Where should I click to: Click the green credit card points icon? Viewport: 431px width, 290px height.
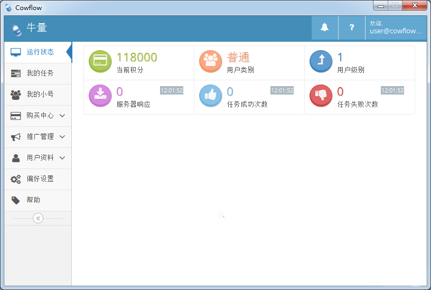(x=100, y=62)
